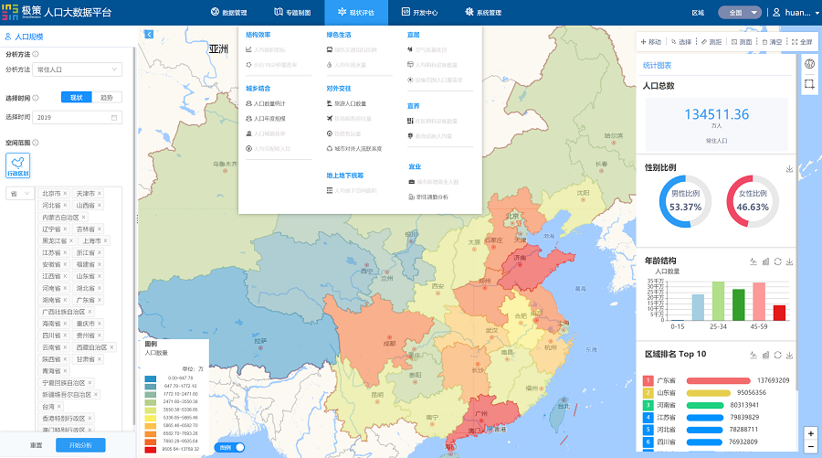Click 清空 to clear map drawings
This screenshot has width=822, height=458.
771,42
